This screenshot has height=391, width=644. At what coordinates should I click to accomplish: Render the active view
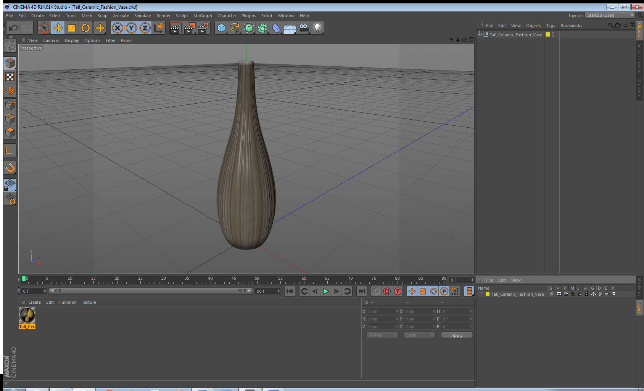tap(175, 28)
